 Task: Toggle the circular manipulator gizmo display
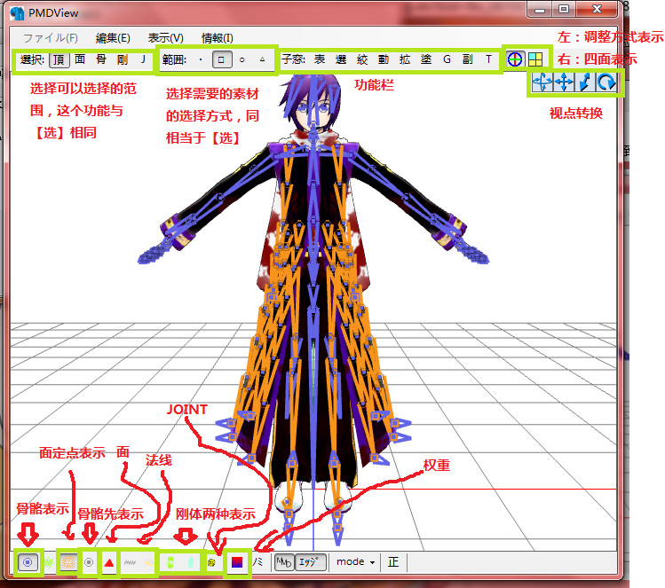point(515,59)
